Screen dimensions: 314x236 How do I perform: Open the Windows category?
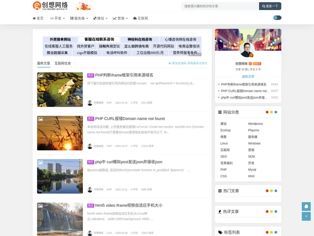254,143
